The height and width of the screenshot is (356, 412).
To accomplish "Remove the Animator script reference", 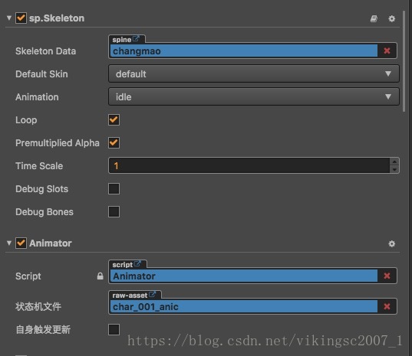I will (x=387, y=276).
